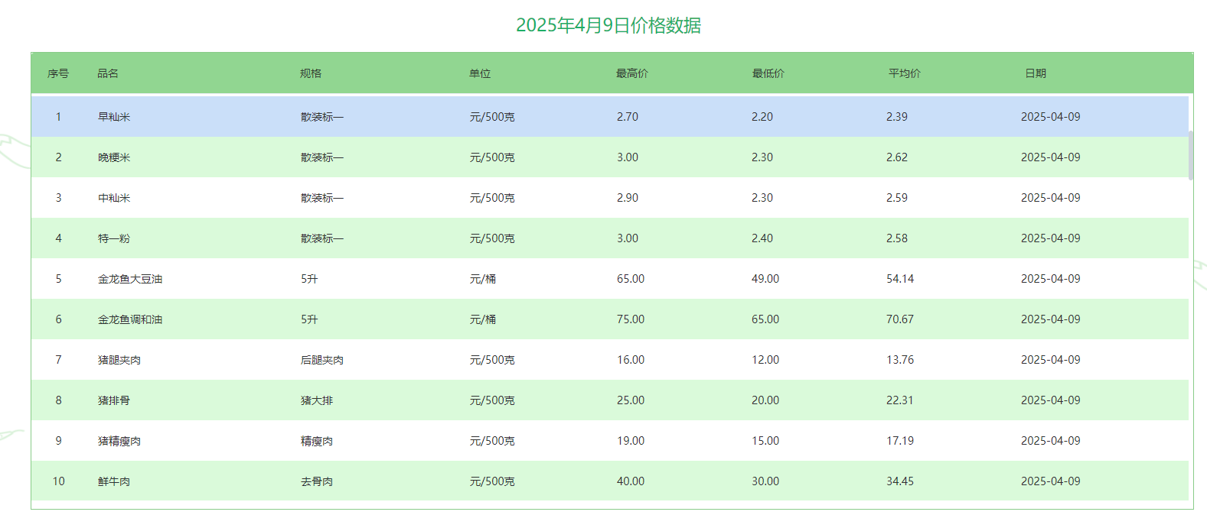Click the 单位 column header
Image resolution: width=1207 pixels, height=515 pixels.
(480, 73)
